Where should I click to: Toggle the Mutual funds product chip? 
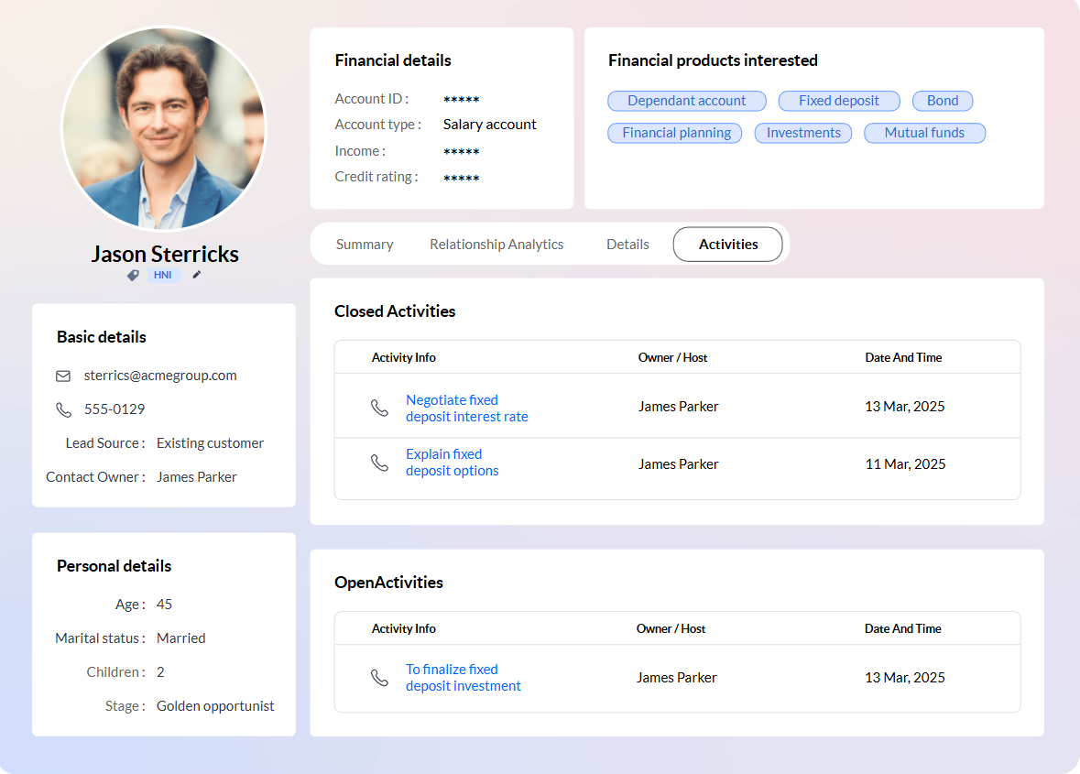pos(924,133)
